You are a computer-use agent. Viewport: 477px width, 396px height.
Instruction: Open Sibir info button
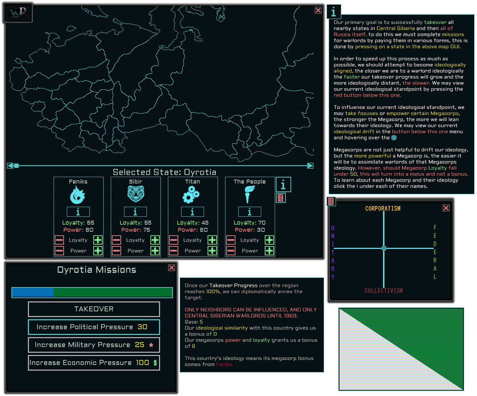point(135,212)
